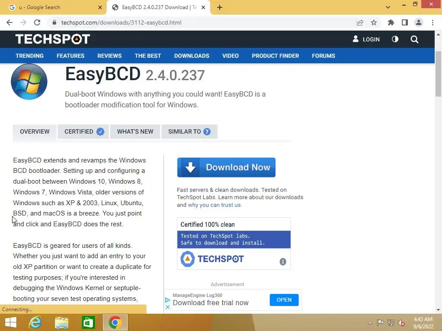Show hidden tray icons arrow
Image resolution: width=442 pixels, height=331 pixels.
coord(370,323)
